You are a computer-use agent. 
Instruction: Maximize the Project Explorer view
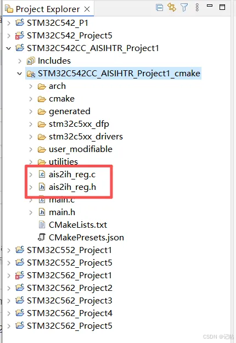coord(222,7)
